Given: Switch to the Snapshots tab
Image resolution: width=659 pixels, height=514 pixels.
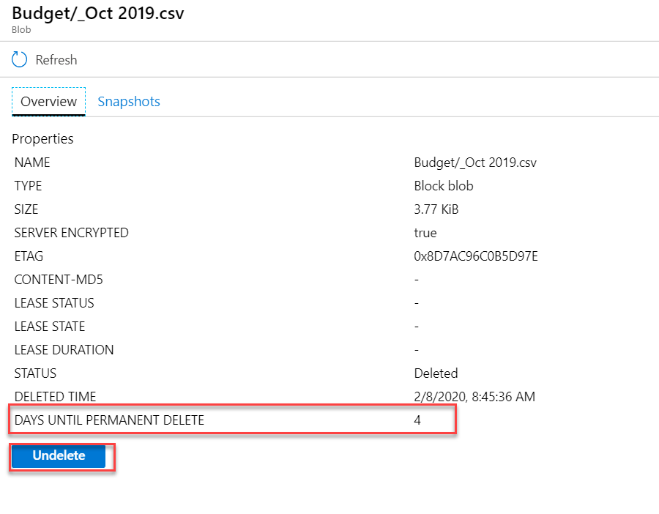Looking at the screenshot, I should coord(129,101).
